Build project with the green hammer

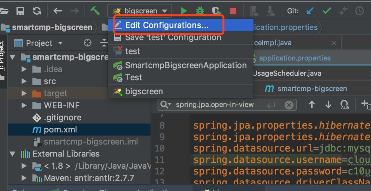pyautogui.click(x=95, y=11)
